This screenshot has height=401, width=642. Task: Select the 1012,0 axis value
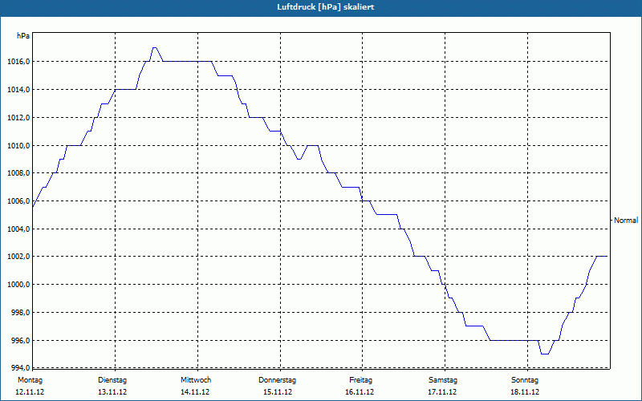click(x=18, y=118)
